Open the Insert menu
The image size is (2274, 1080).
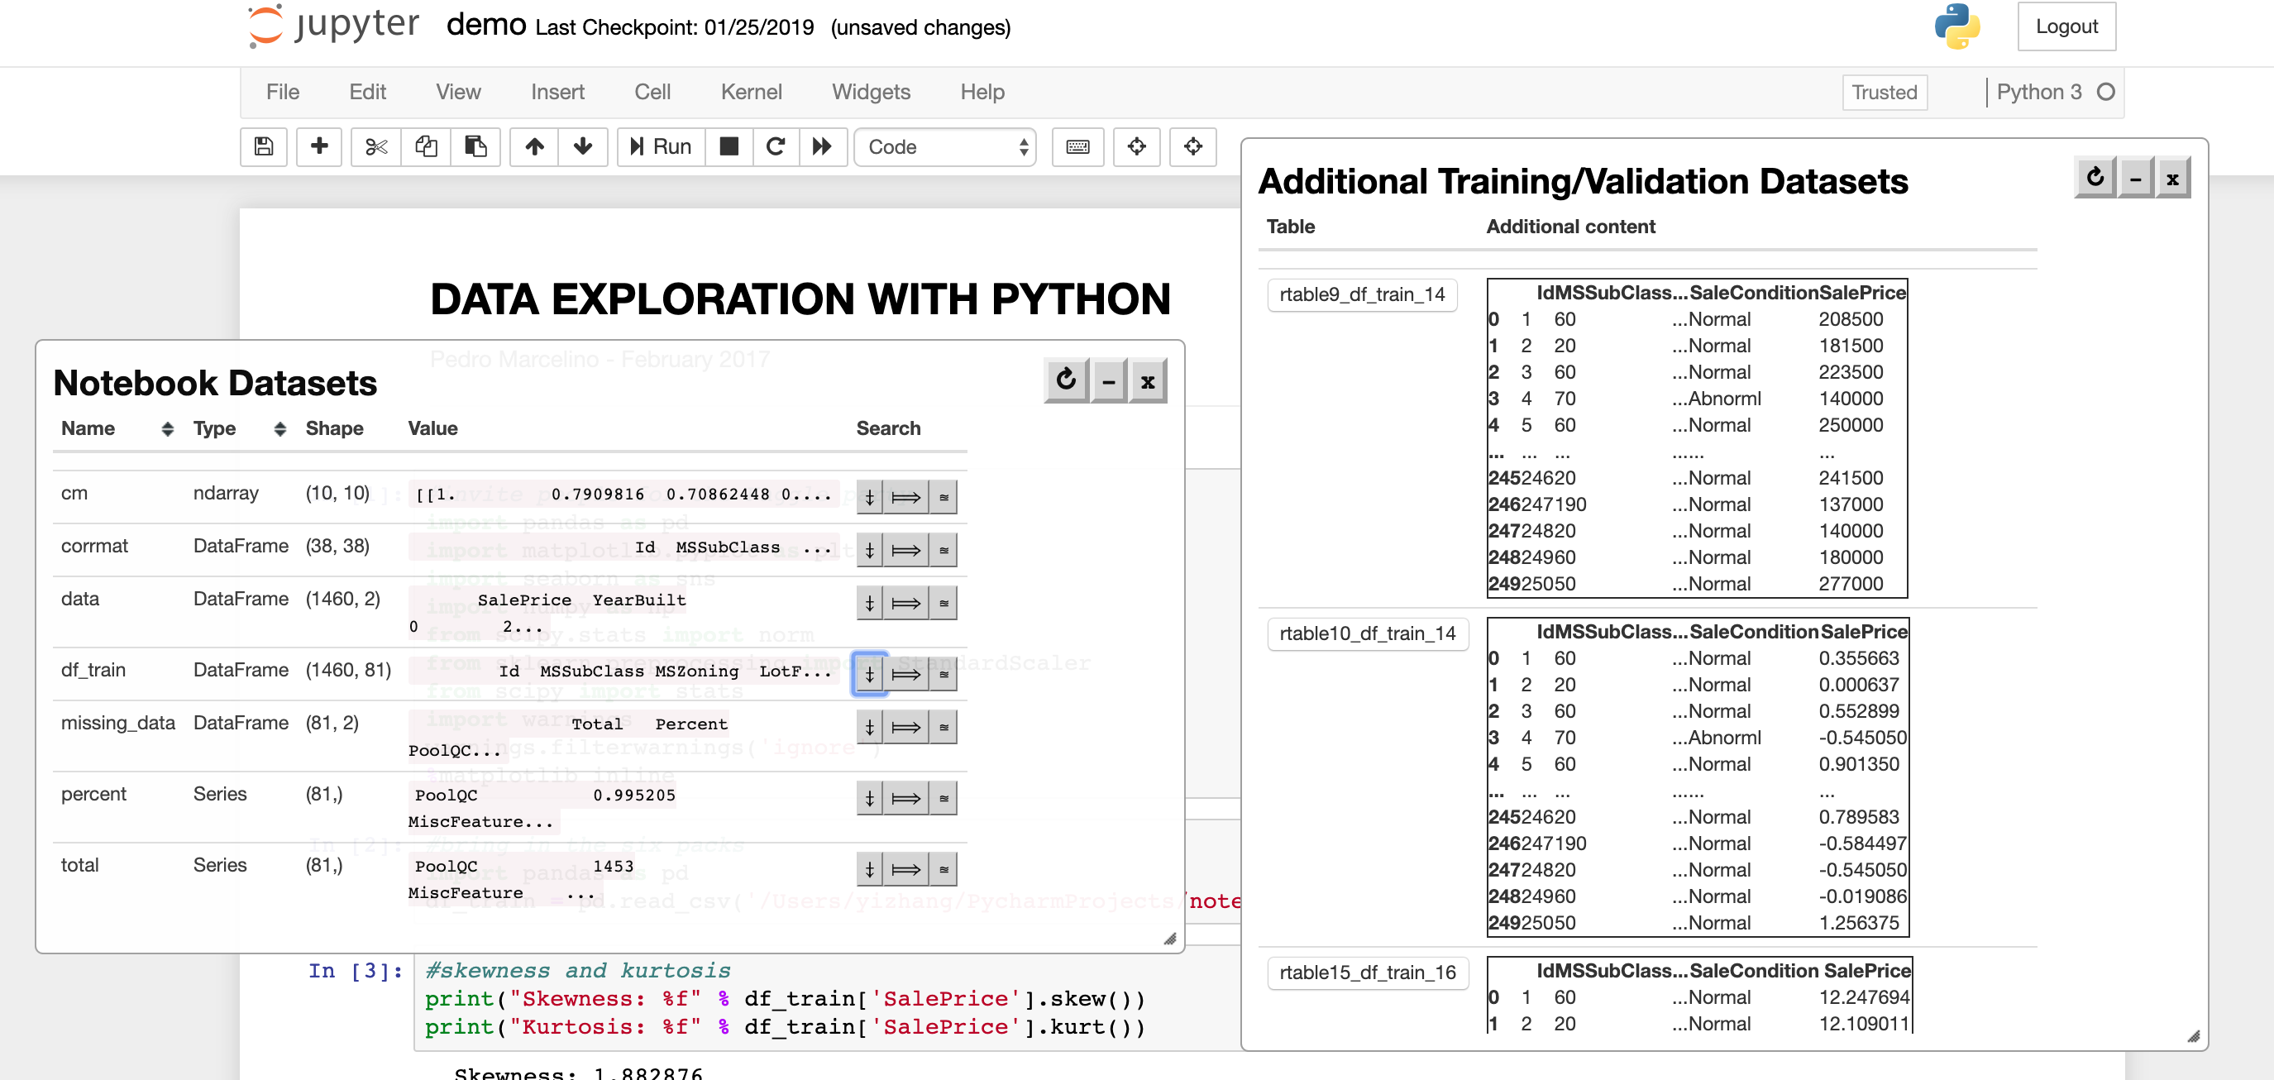[x=557, y=92]
